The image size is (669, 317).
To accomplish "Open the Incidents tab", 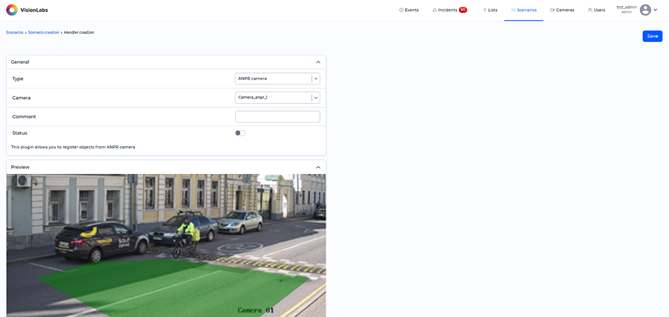I will click(449, 10).
